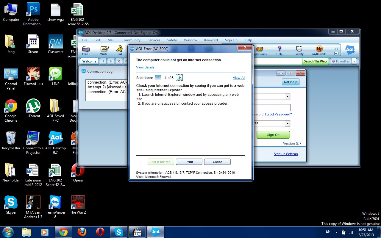Toggle the green checkmark box on AOL toolbar
The image size is (381, 238).
336,54
